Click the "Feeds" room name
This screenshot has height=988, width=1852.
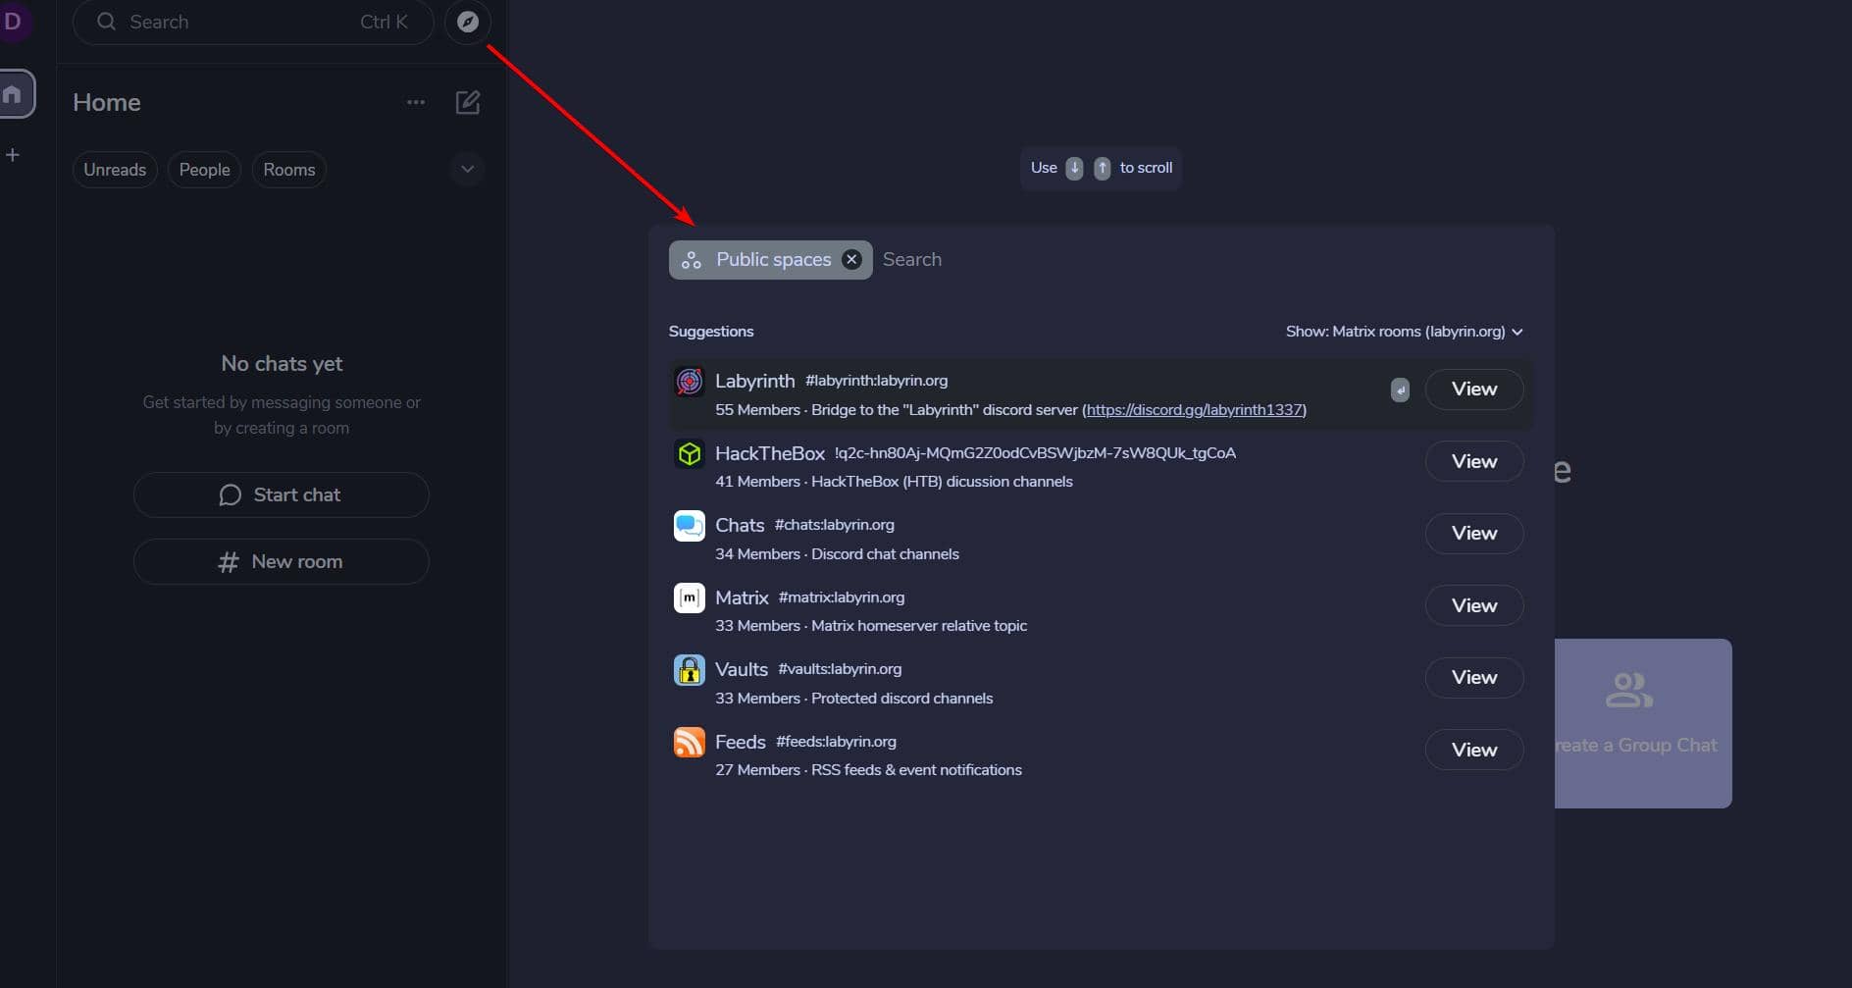tap(741, 742)
